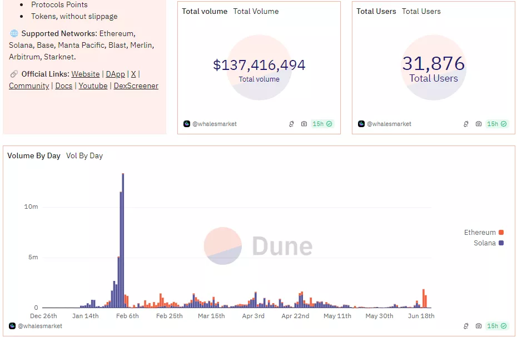Open the Docs link
The height and width of the screenshot is (337, 517).
click(x=64, y=85)
